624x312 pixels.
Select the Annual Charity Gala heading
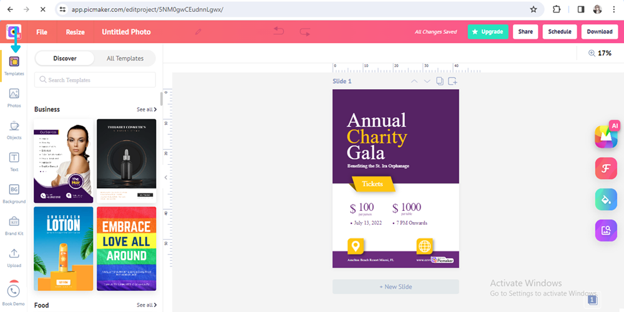[377, 137]
